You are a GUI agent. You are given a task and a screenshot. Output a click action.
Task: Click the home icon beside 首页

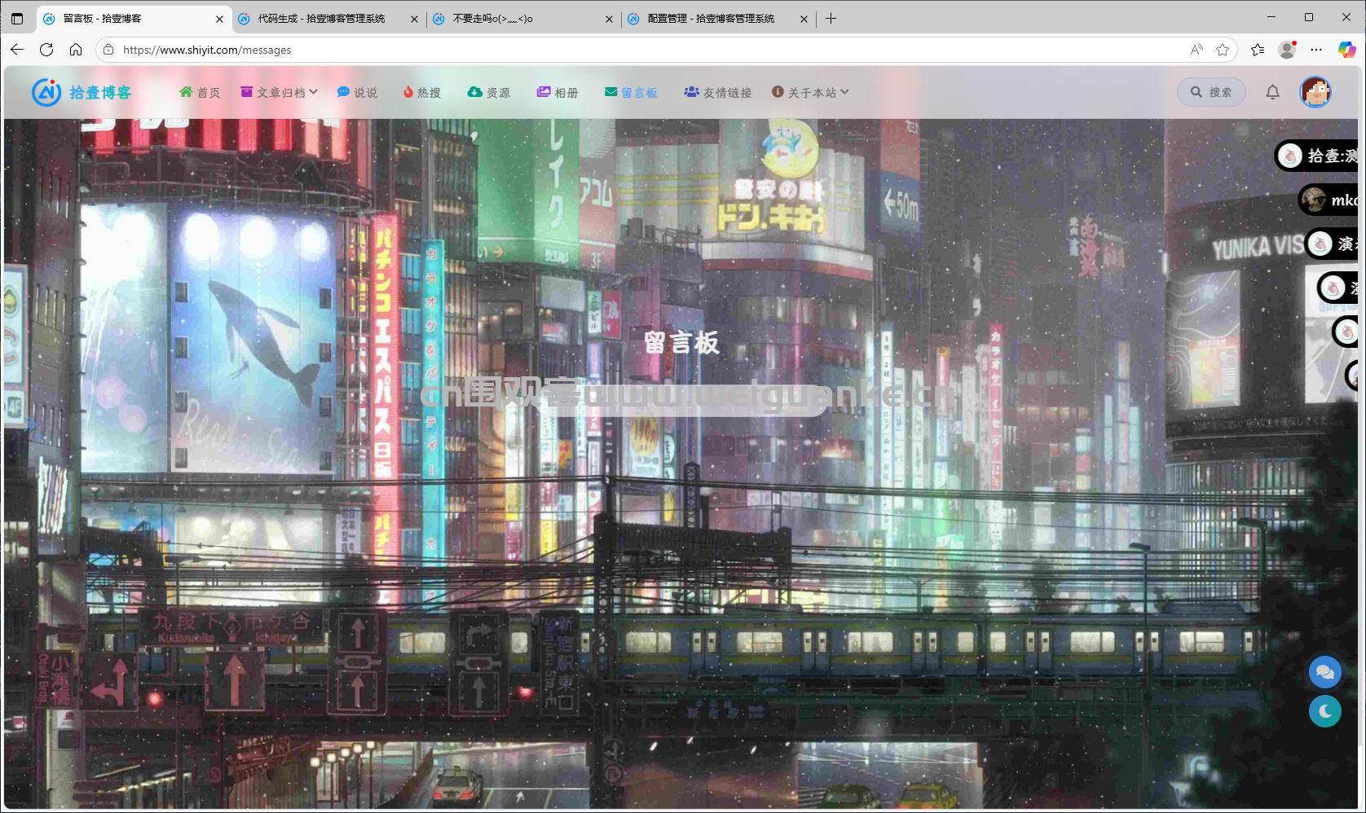point(186,92)
